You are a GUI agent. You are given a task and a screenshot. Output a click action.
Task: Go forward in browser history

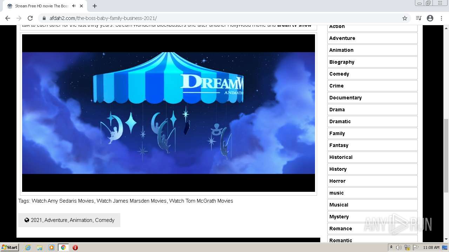[19, 18]
